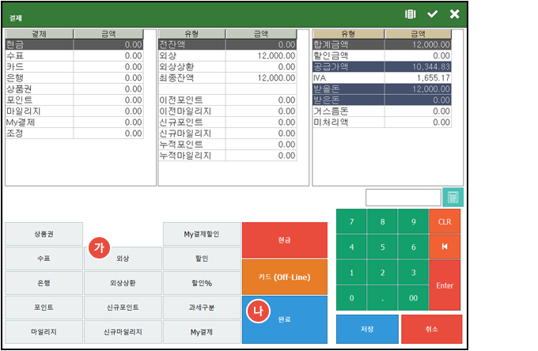Click keypad digit 2
The image size is (538, 351).
pos(383,273)
